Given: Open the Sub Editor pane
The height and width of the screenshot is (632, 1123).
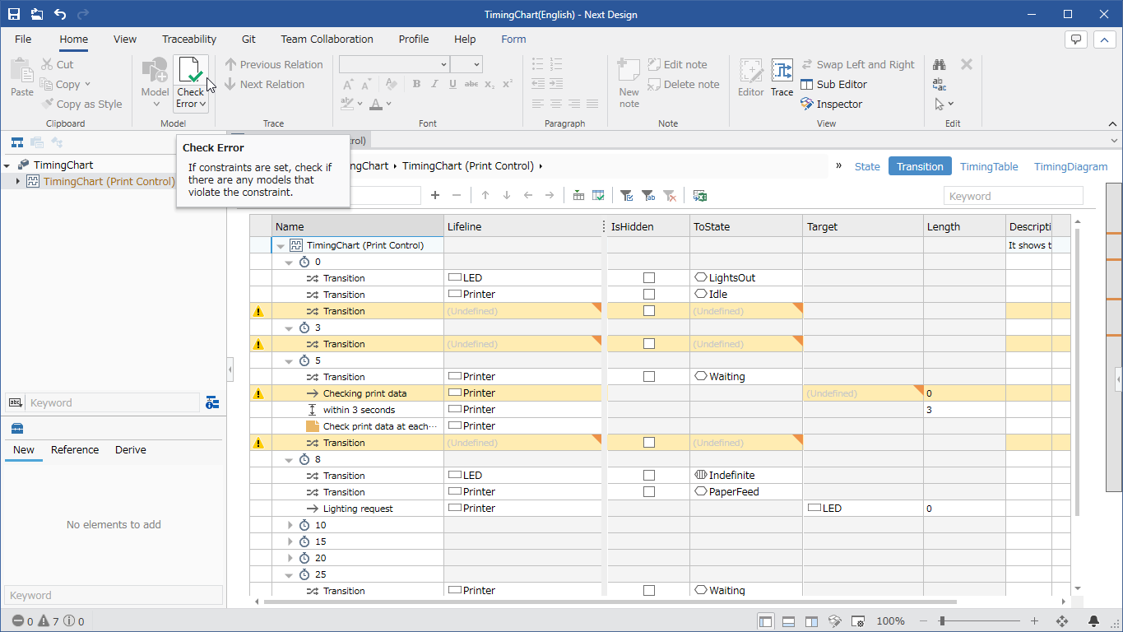Looking at the screenshot, I should 833,84.
